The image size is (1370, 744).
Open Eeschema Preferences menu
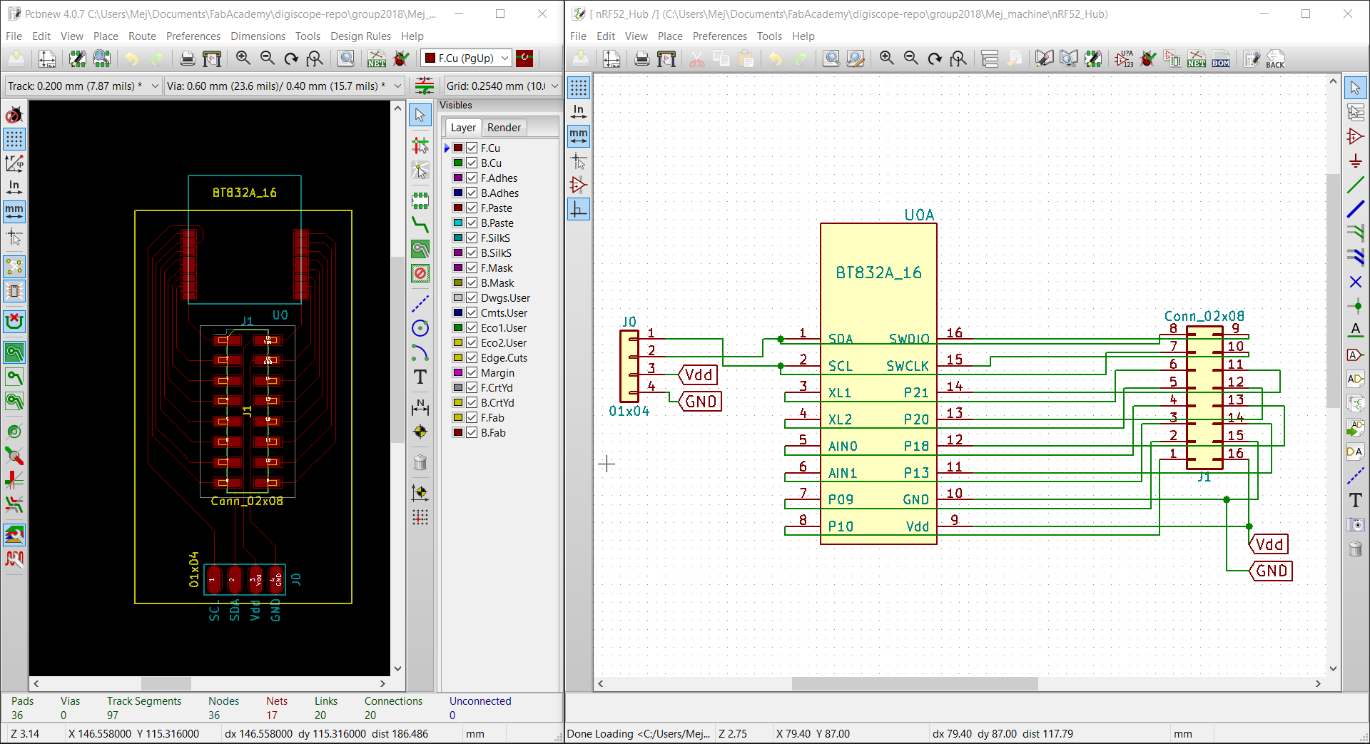pyautogui.click(x=719, y=36)
